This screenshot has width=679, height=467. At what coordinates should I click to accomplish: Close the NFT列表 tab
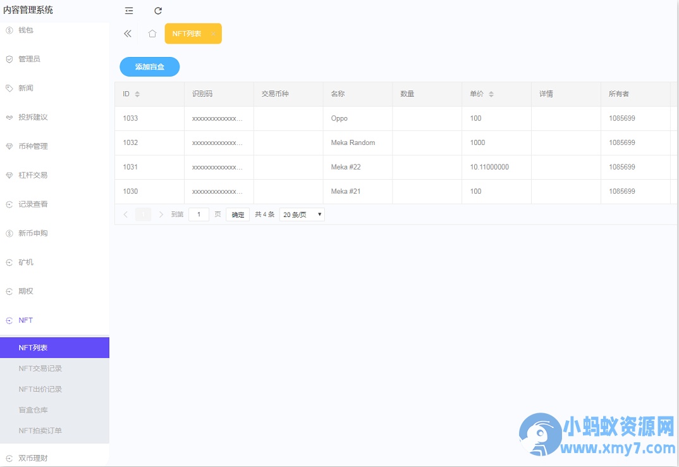click(x=213, y=34)
